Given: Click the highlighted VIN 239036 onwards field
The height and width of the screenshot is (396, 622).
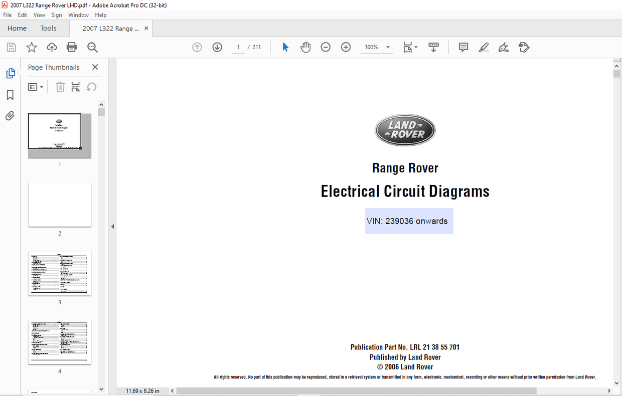Looking at the screenshot, I should click(x=409, y=221).
